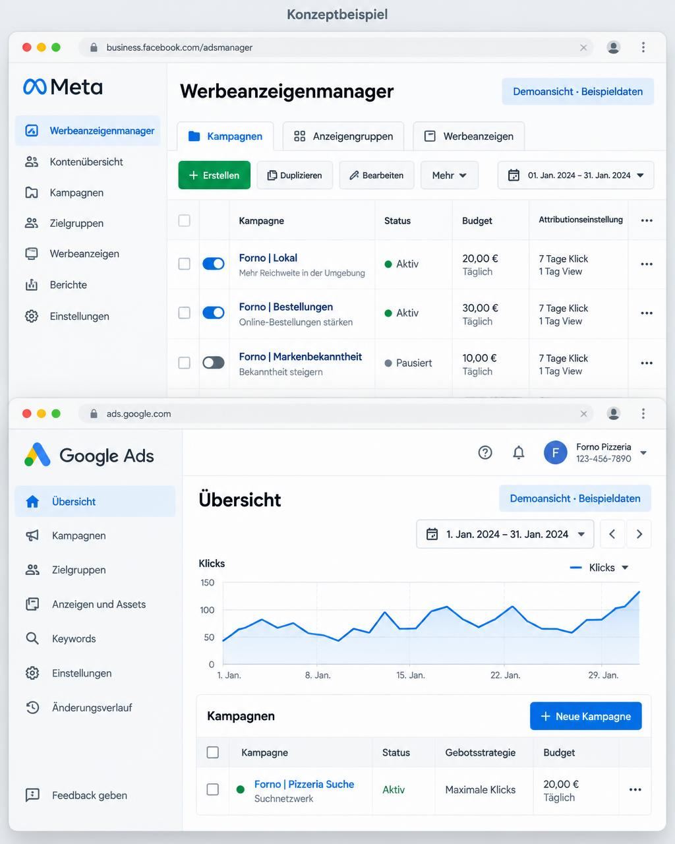Go to next date period arrow

[x=639, y=534]
